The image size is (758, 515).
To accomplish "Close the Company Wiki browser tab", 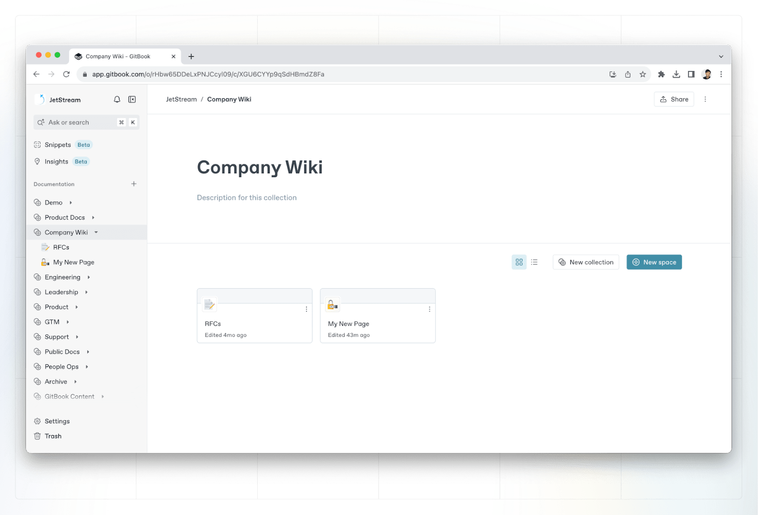I will [173, 56].
